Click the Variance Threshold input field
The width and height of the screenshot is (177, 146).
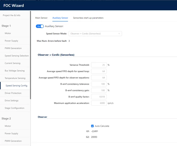(99, 65)
